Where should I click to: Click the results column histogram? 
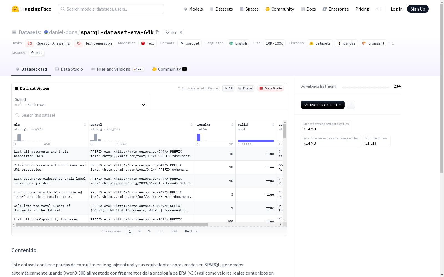(215, 137)
